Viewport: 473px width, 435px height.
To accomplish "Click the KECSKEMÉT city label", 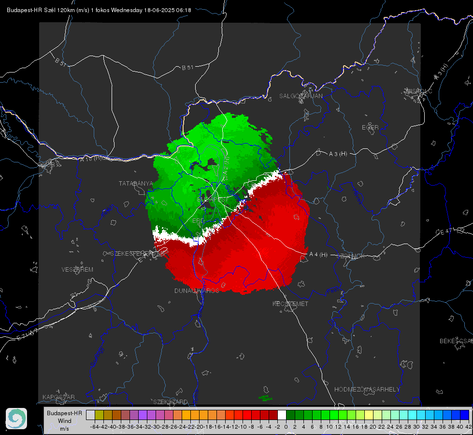I will tap(290, 304).
